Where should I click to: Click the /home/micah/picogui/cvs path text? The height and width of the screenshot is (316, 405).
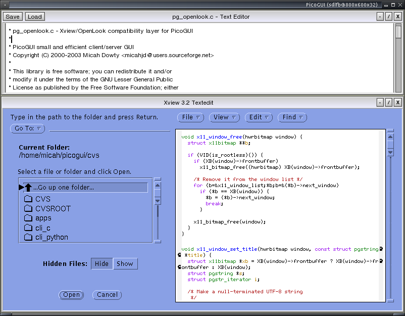pyautogui.click(x=59, y=155)
